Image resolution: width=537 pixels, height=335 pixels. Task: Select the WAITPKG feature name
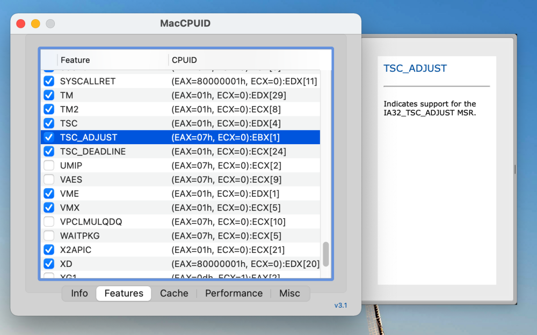click(x=80, y=235)
